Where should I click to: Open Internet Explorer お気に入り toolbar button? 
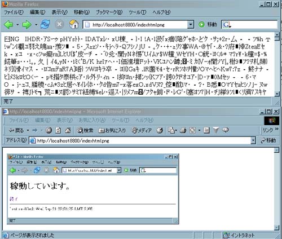[x=112, y=130]
